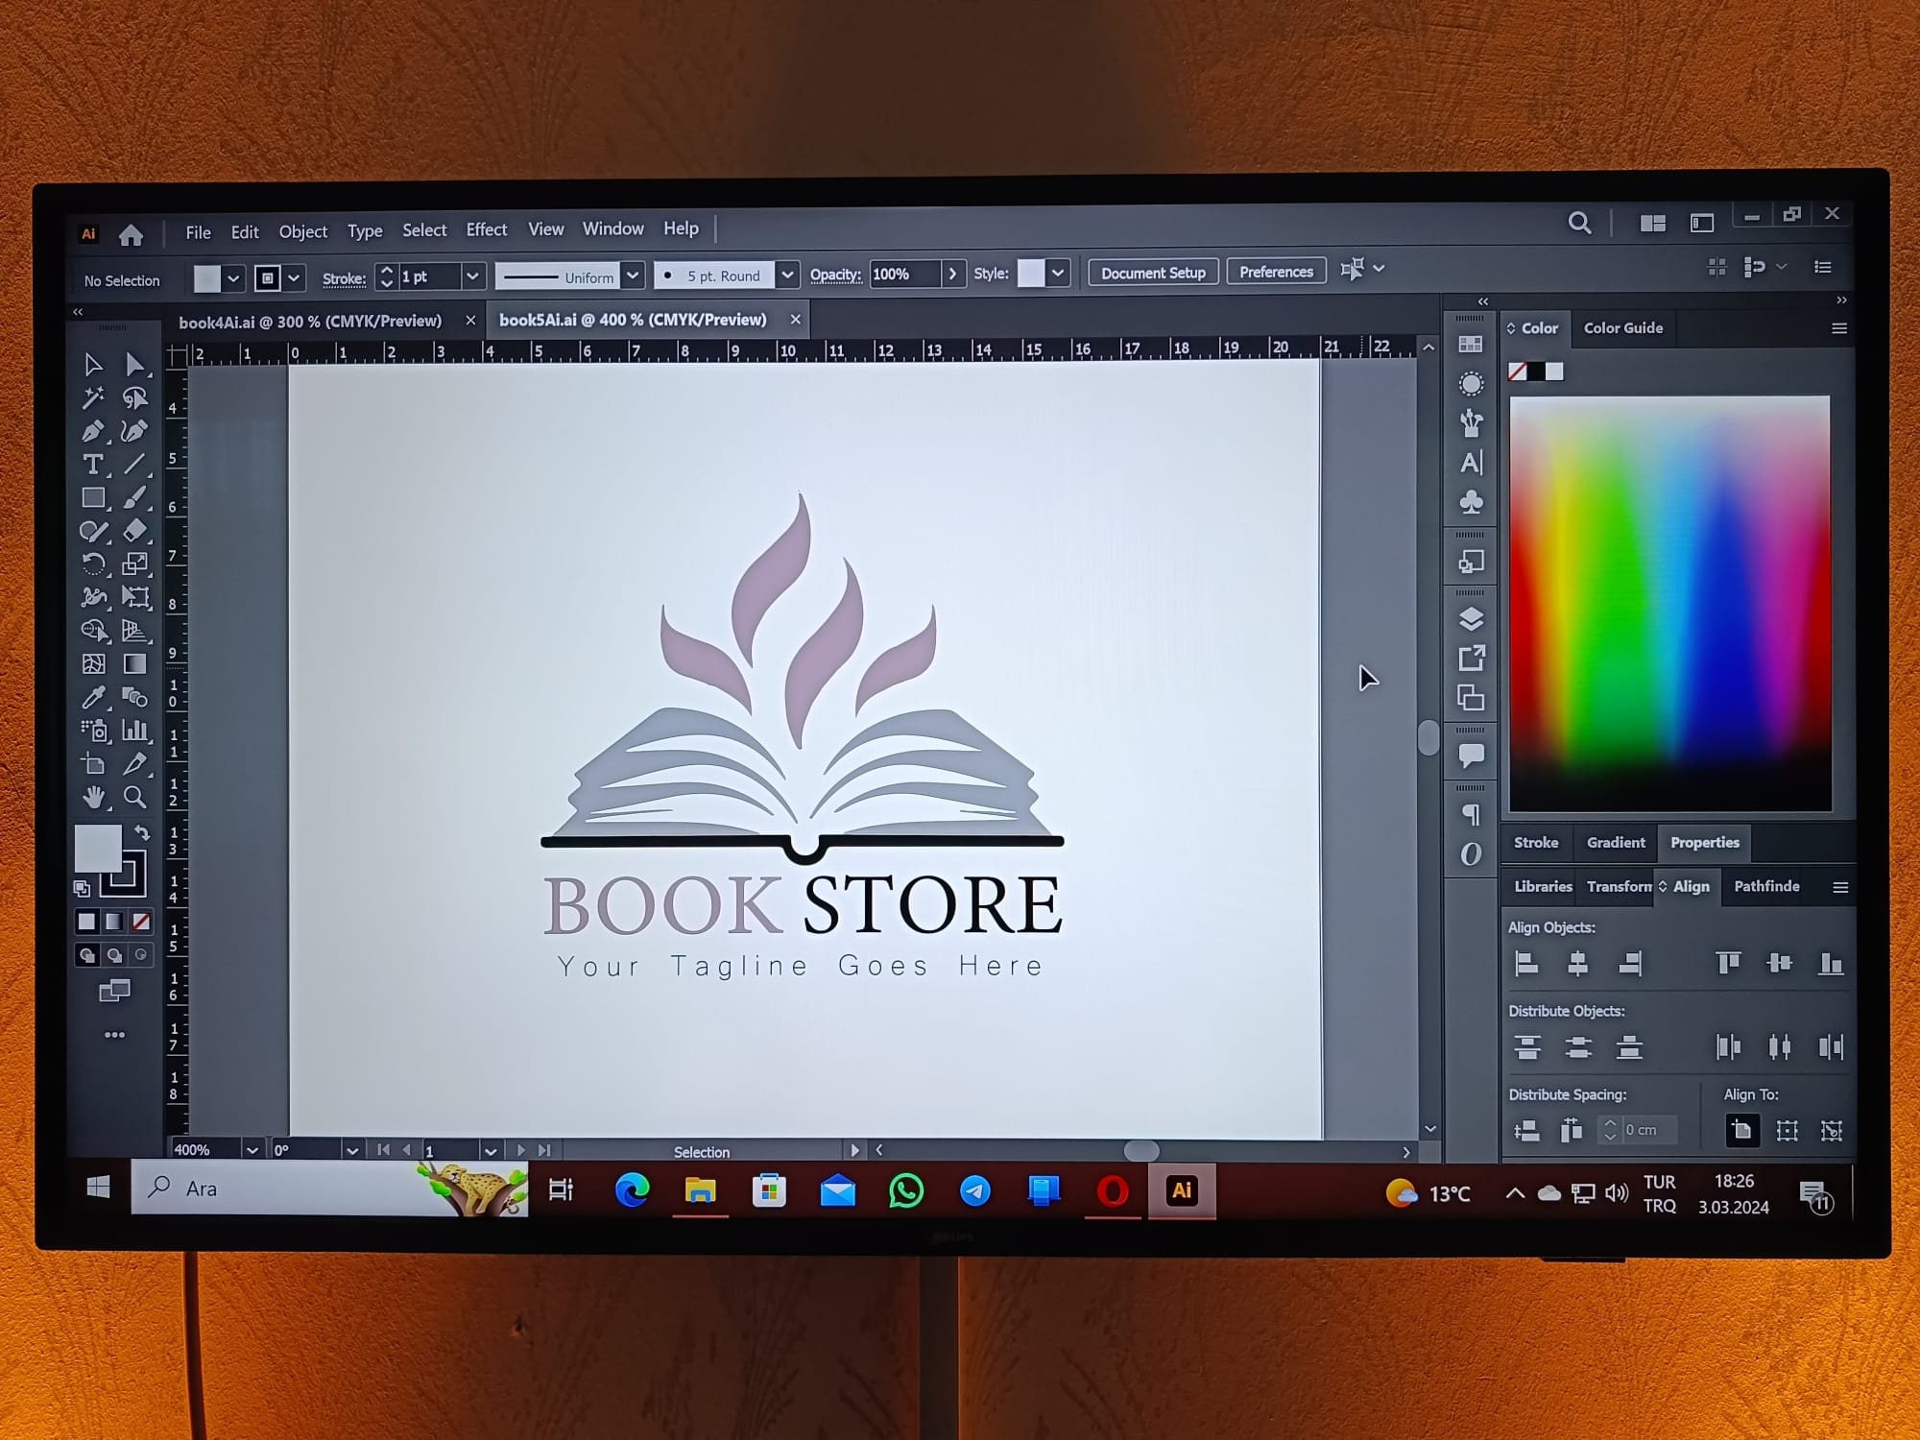Open the Layers panel icon
This screenshot has width=1920, height=1440.
pyautogui.click(x=1471, y=621)
